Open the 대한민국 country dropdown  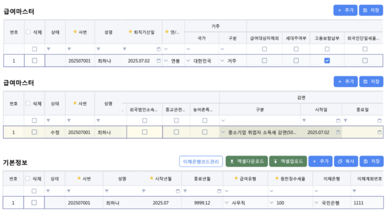tap(188, 61)
